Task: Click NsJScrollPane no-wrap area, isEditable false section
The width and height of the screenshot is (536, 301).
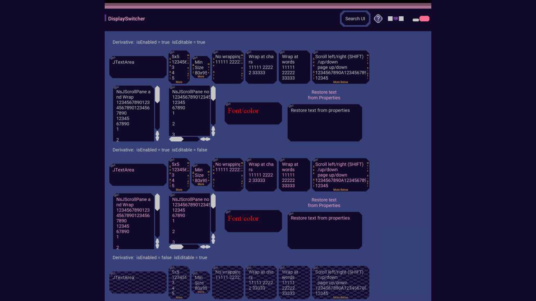Action: (x=190, y=219)
